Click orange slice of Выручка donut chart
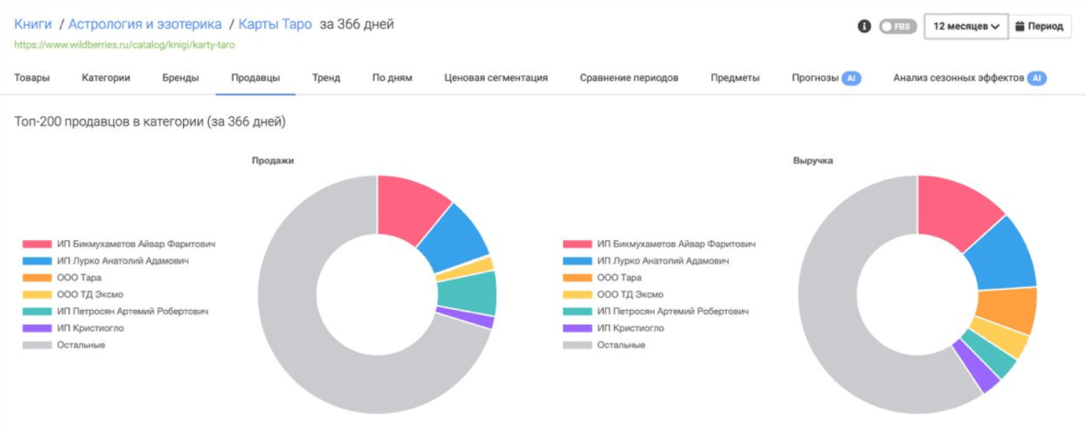This screenshot has height=433, width=1086. [1007, 309]
